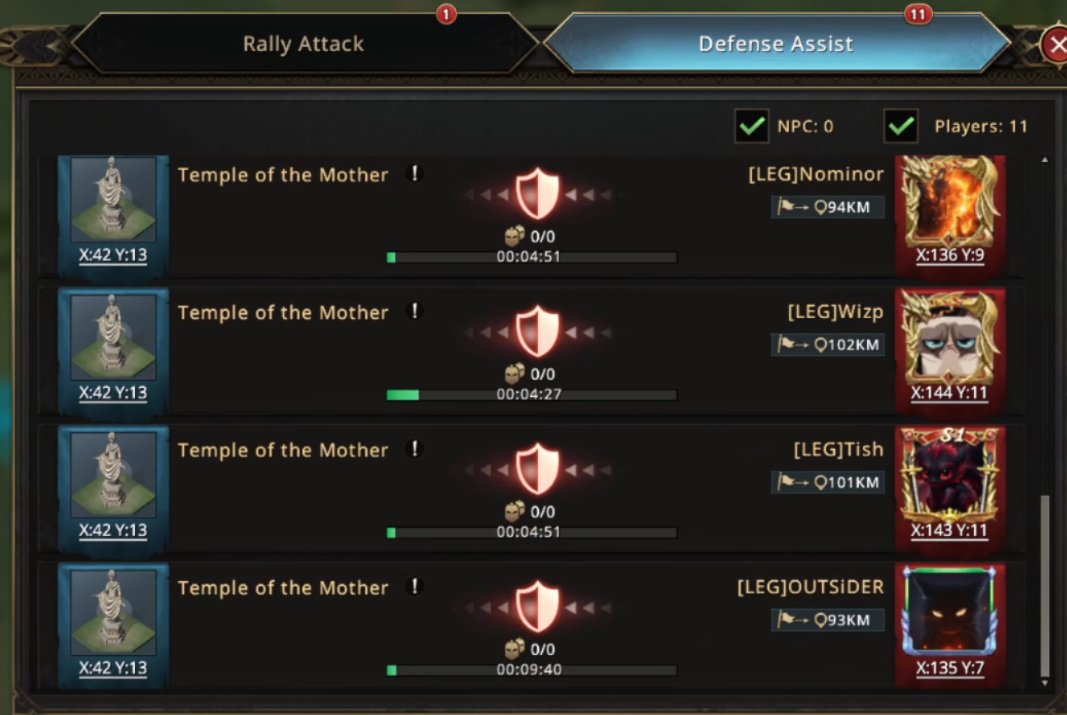Click the exclamation icon in [LEG]Nominor's row
Screen dimensions: 1067x715
tap(415, 173)
